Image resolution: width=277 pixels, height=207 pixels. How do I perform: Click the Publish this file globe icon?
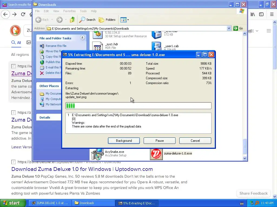pos(42,62)
